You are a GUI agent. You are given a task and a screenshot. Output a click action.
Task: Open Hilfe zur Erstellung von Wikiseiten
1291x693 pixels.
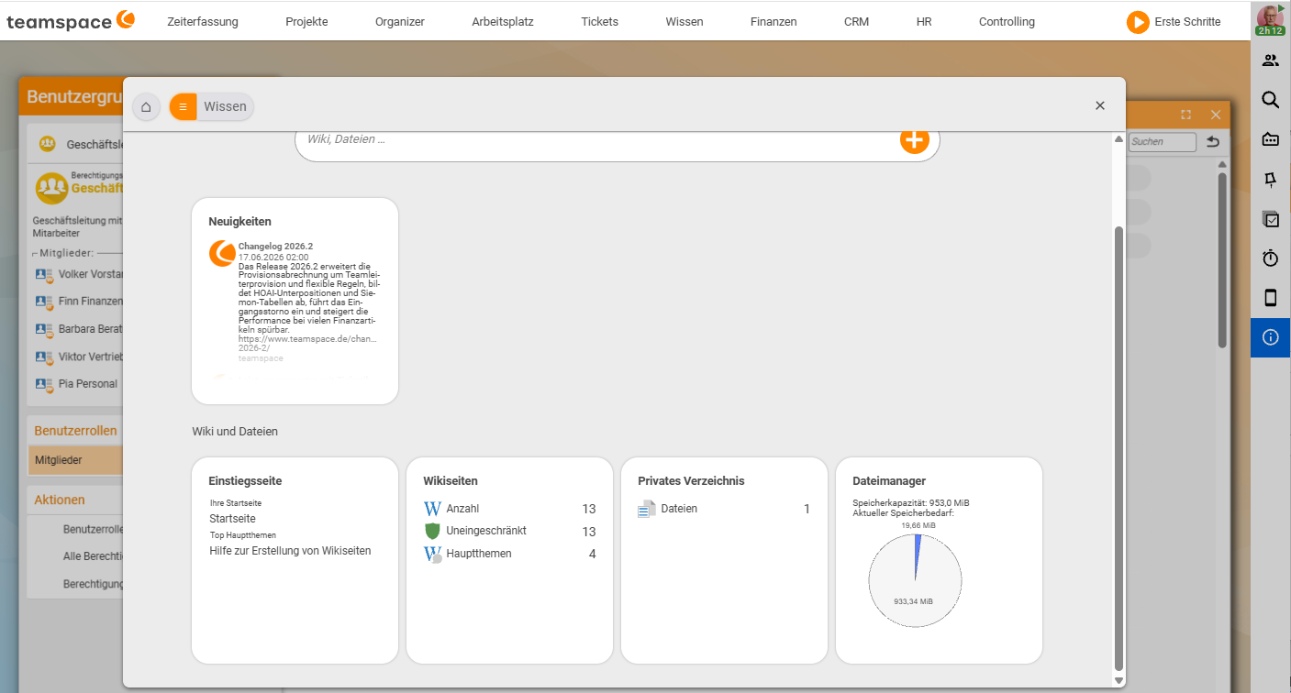290,551
